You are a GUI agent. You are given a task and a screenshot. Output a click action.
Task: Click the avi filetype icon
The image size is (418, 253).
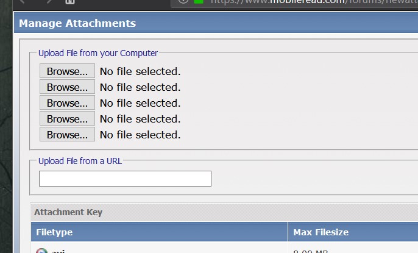point(41,251)
